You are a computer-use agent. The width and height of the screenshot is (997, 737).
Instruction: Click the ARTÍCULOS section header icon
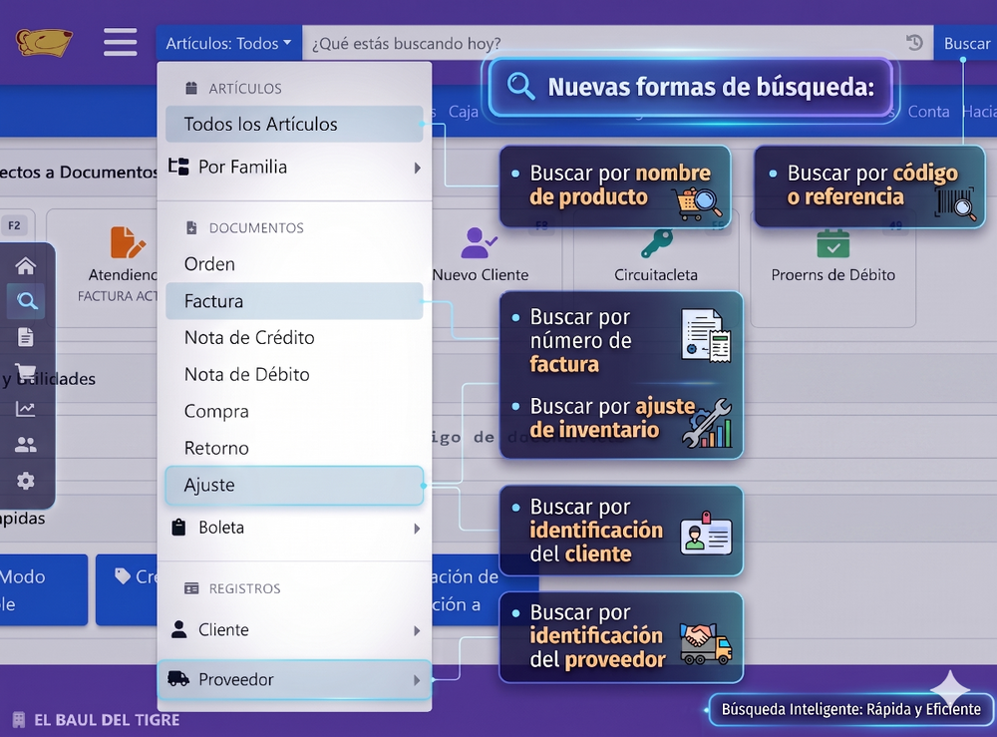[191, 89]
